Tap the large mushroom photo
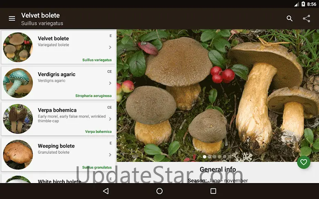Viewport: 319px width, 199px height. click(217, 94)
